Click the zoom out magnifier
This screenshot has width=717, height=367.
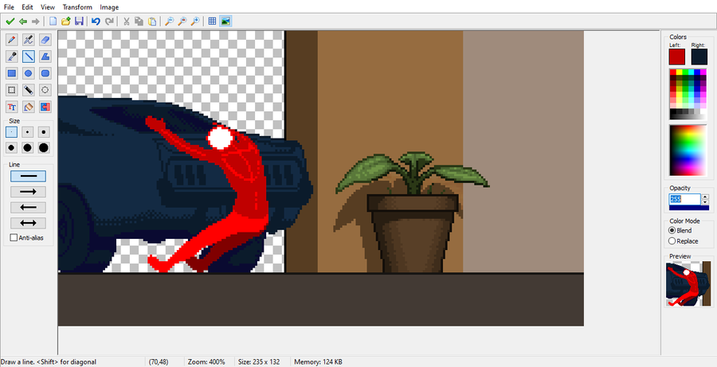click(169, 21)
